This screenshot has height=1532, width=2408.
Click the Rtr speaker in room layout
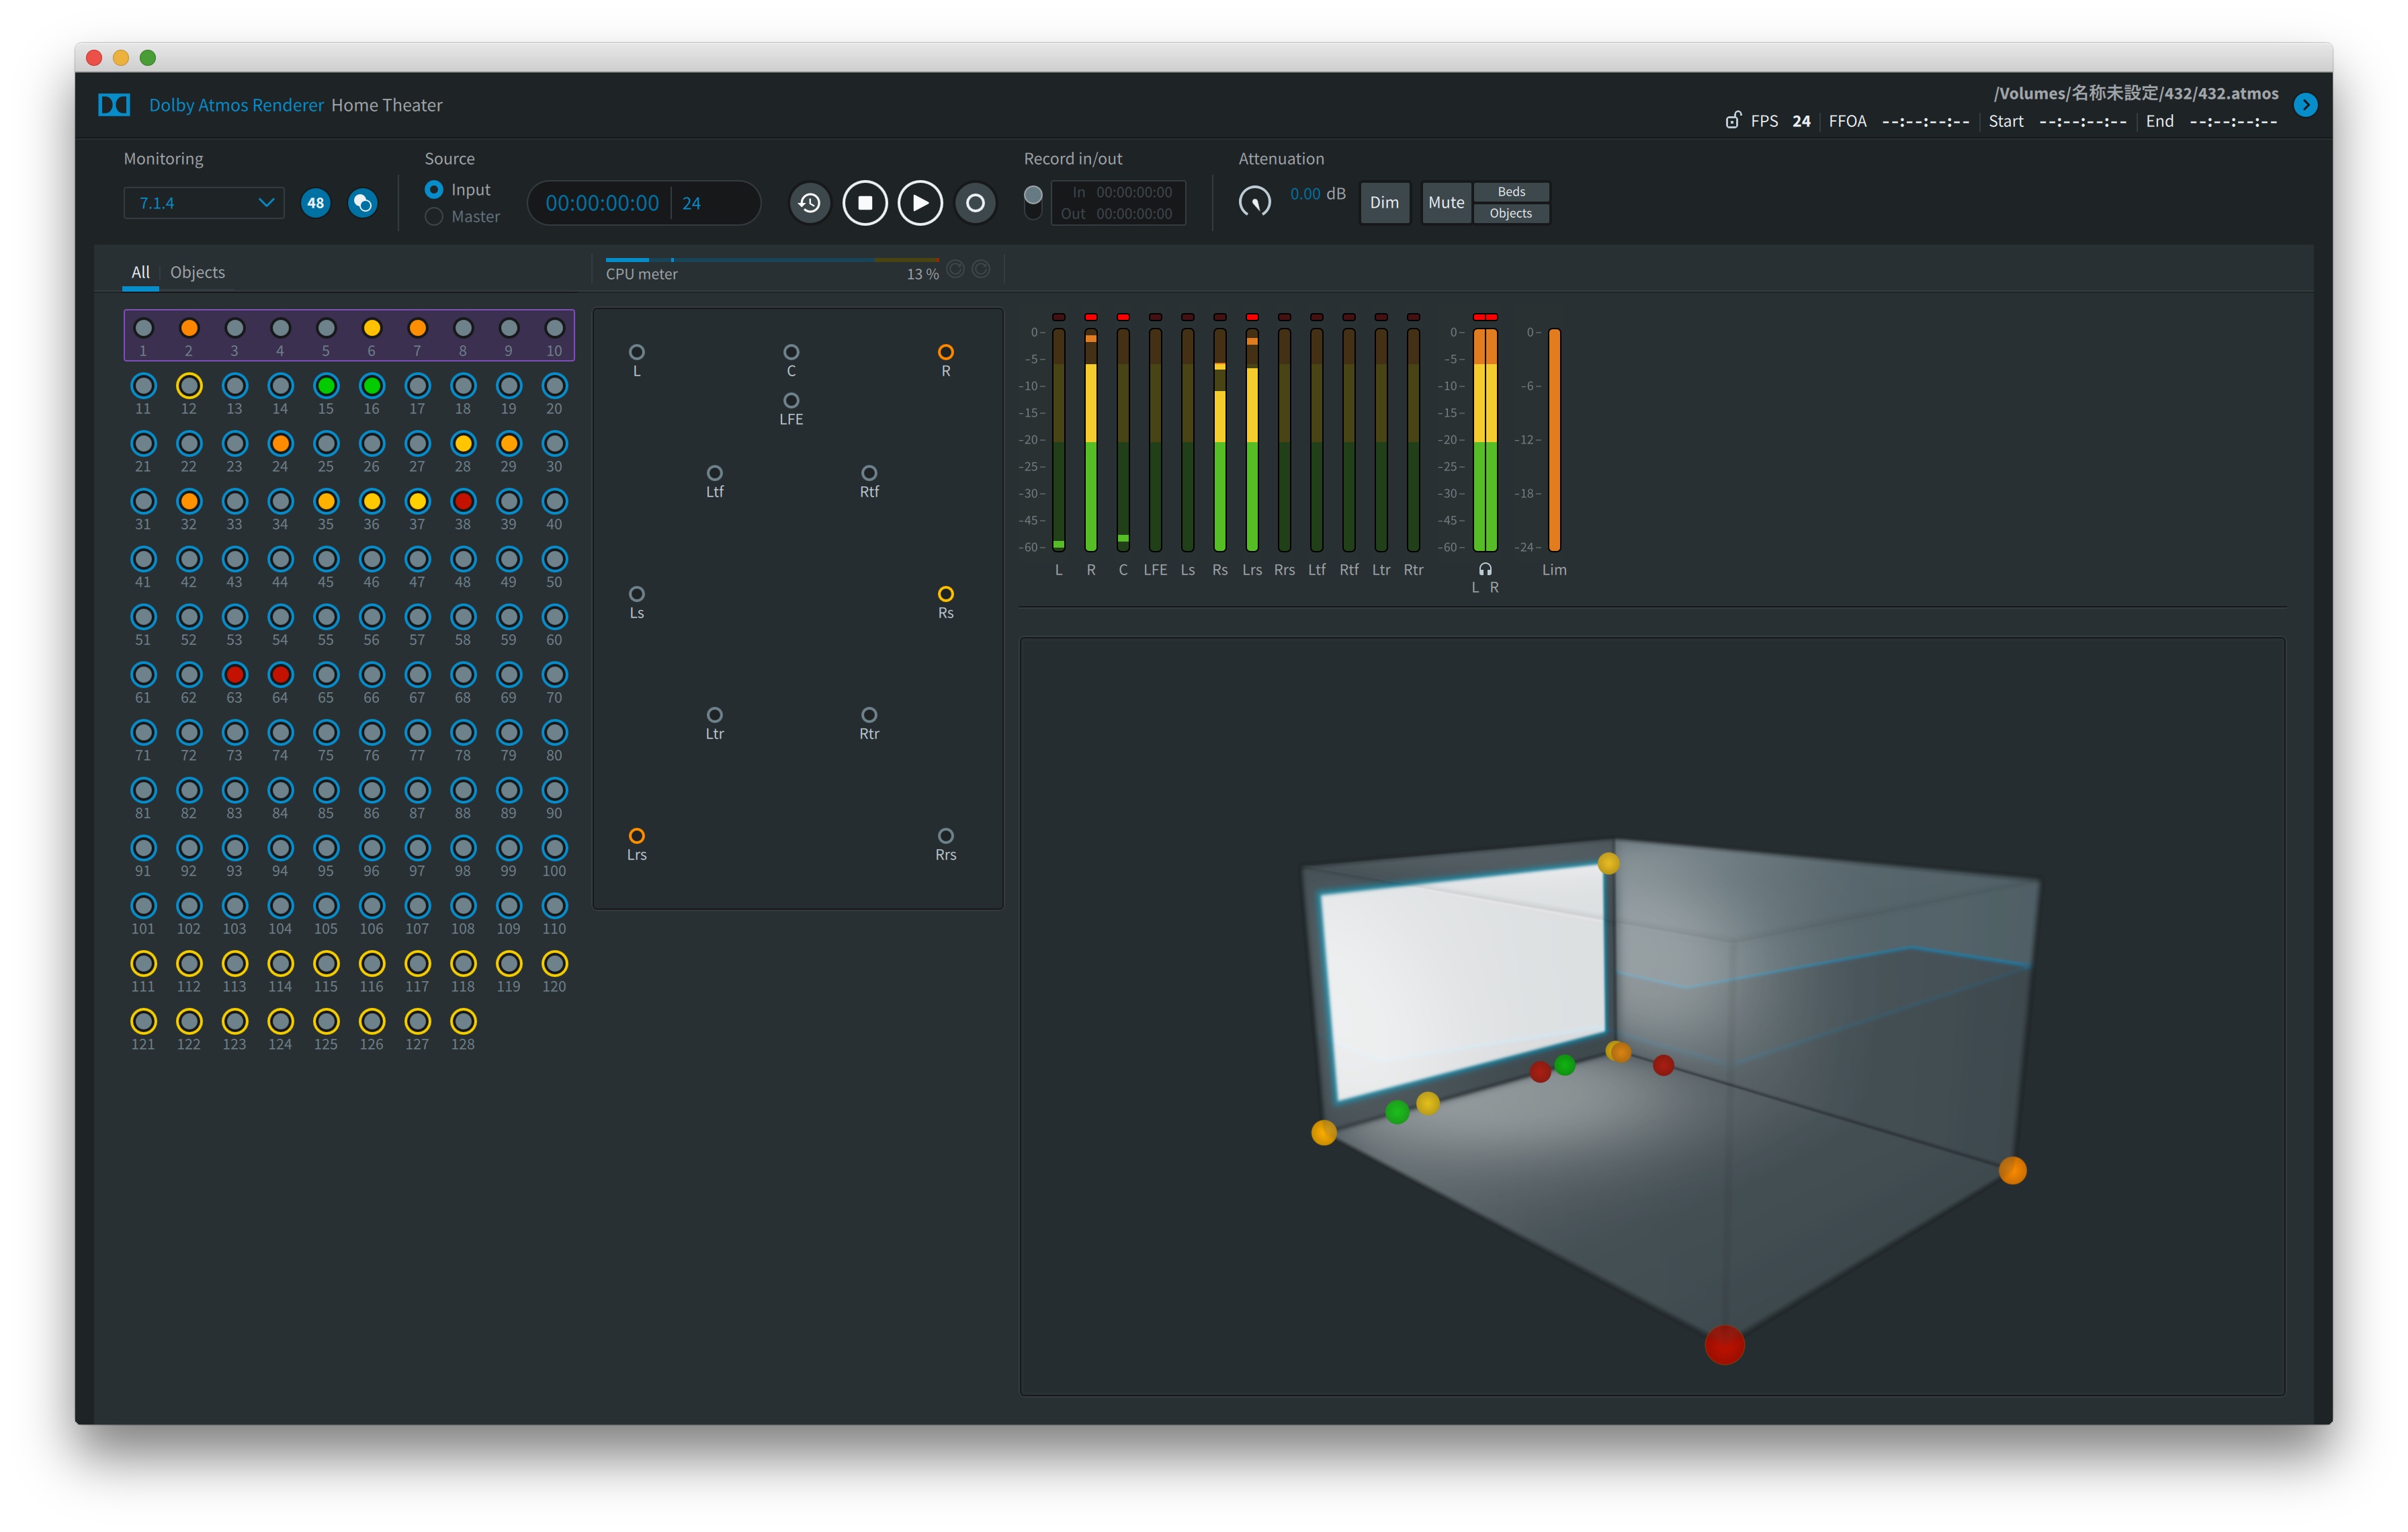[x=869, y=715]
